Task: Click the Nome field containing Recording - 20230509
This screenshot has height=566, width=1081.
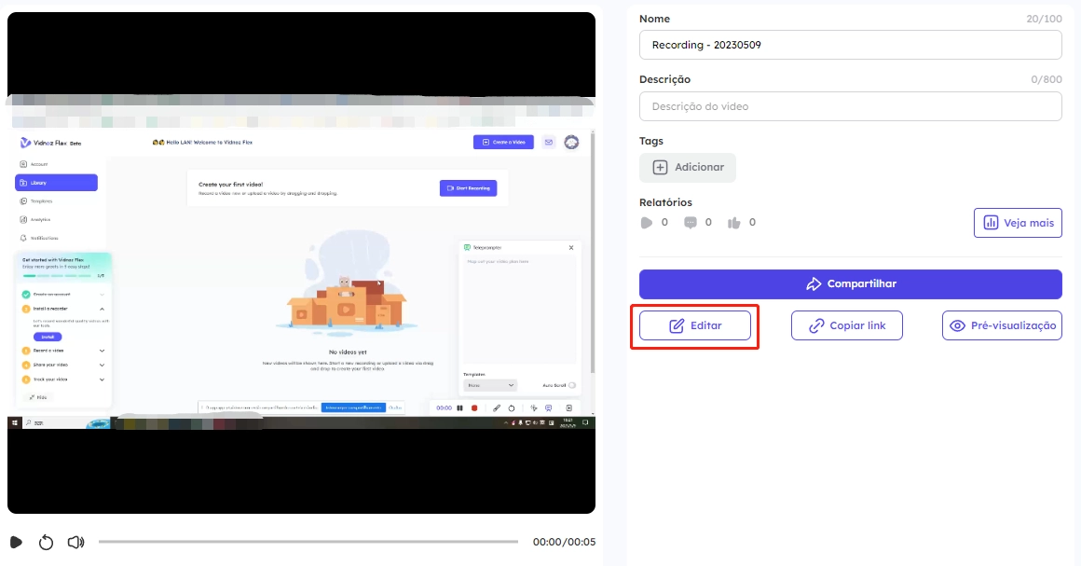Action: 850,45
